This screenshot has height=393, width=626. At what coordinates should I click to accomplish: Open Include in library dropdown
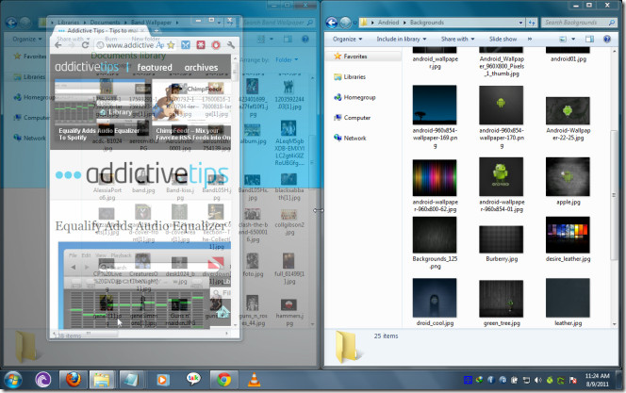(402, 39)
